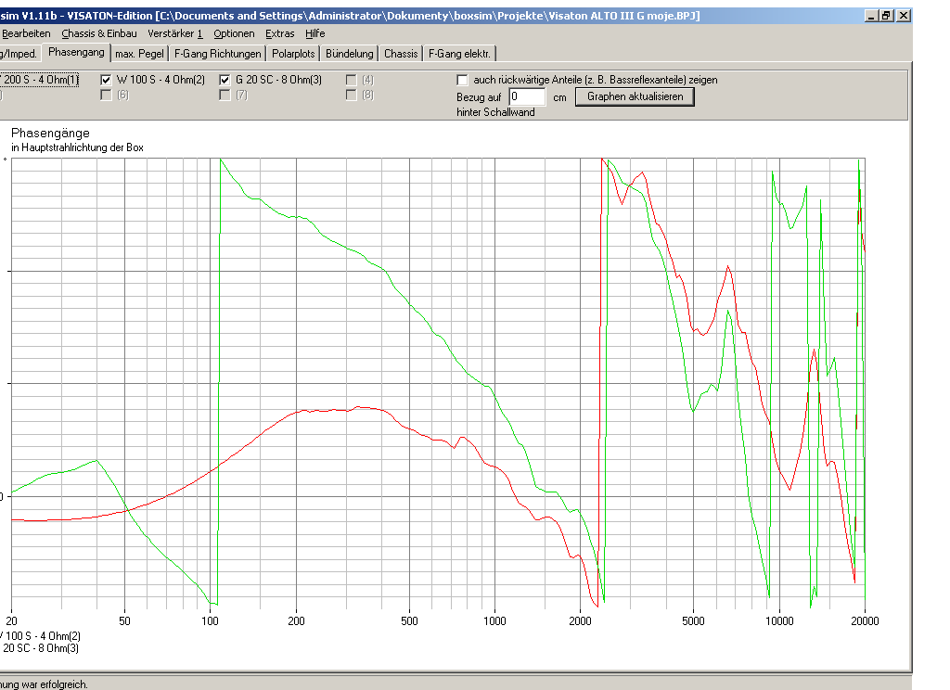
Task: Click the 1000 frequency axis label
Action: [x=494, y=621]
